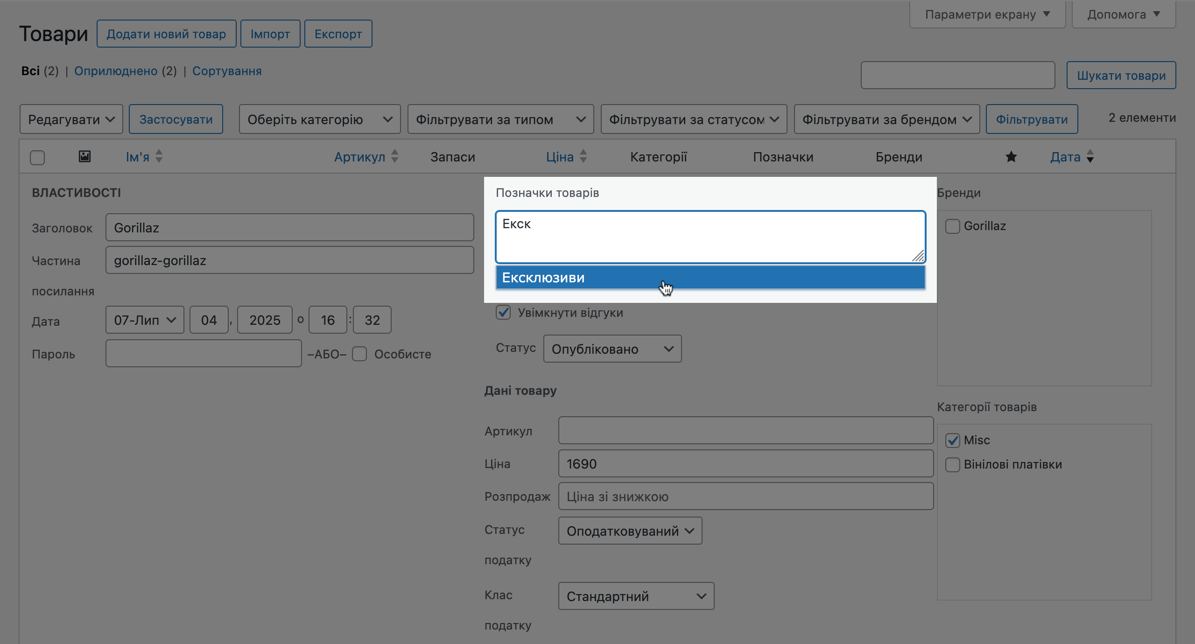This screenshot has height=644, width=1195.
Task: Click the Розпродаж sale price field
Action: (x=746, y=497)
